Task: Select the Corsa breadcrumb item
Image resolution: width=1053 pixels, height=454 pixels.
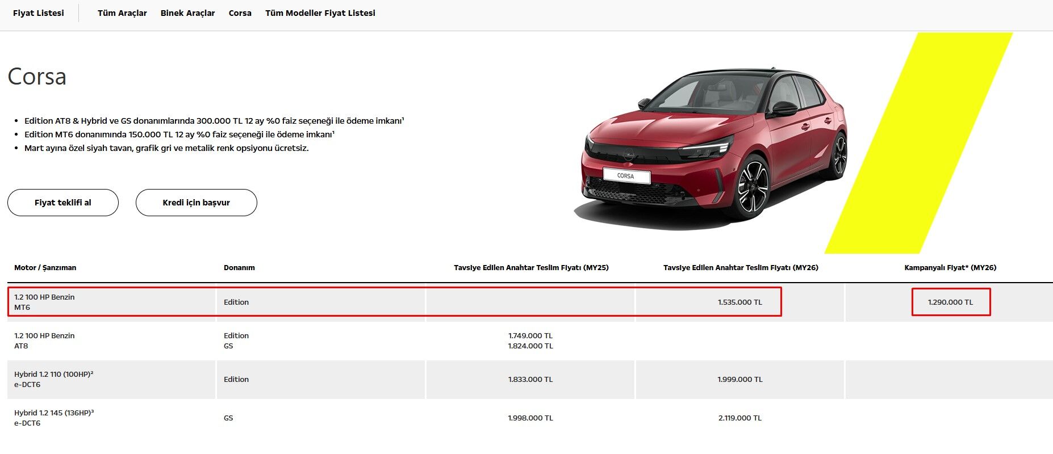Action: [240, 13]
